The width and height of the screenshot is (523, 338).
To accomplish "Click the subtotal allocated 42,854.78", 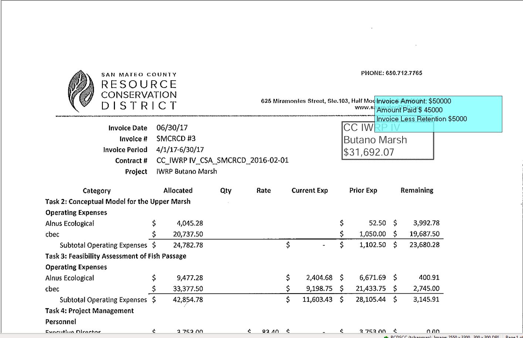I will click(x=188, y=300).
